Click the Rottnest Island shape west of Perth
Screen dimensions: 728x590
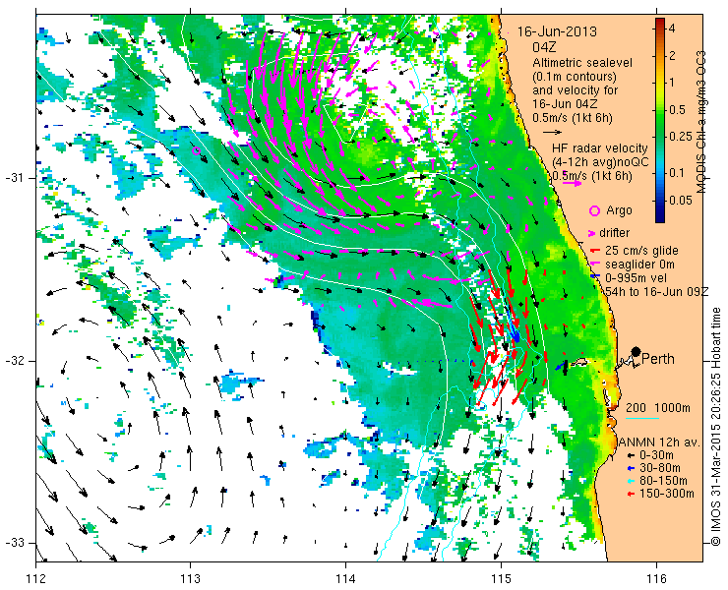click(578, 363)
